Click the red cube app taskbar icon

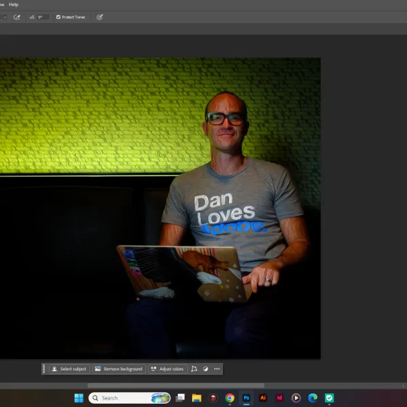(213, 398)
